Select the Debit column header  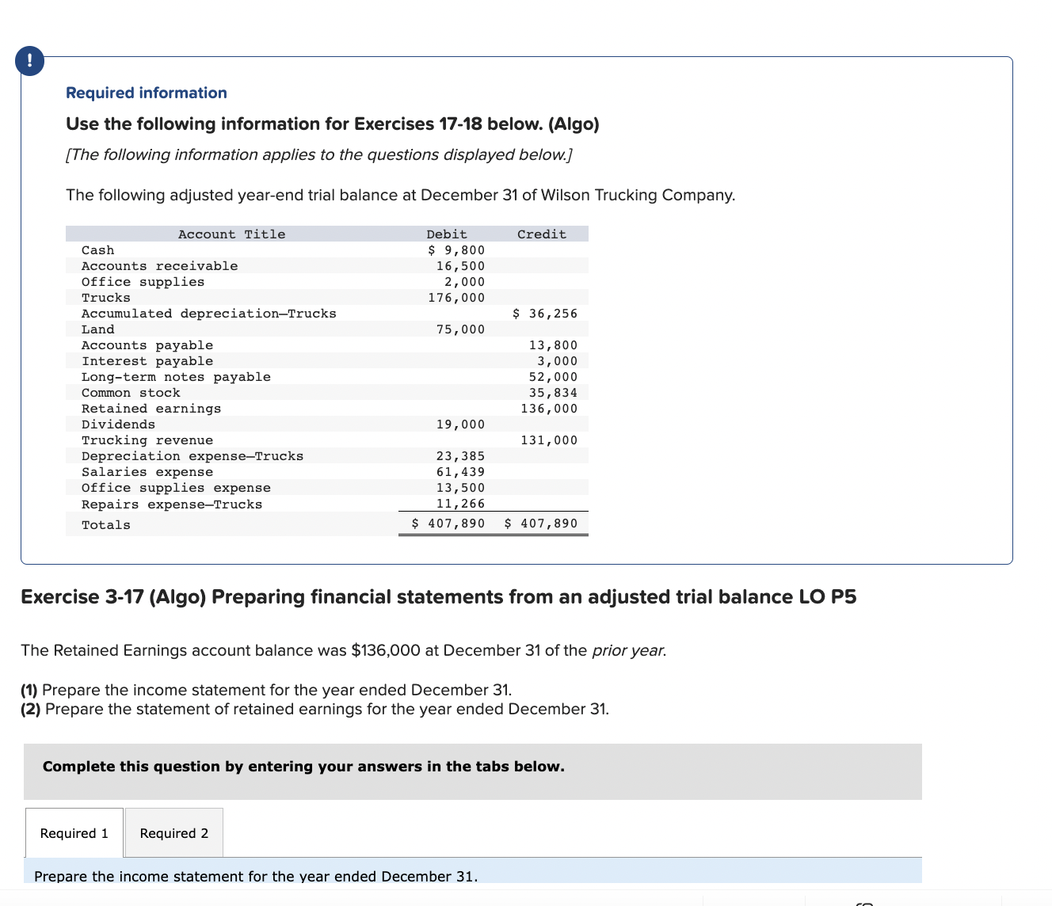[x=447, y=234]
